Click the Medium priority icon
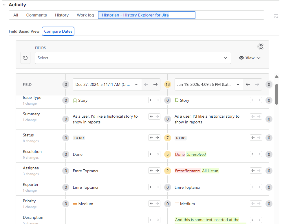Viewport: 282px width, 224px height. tap(75, 204)
